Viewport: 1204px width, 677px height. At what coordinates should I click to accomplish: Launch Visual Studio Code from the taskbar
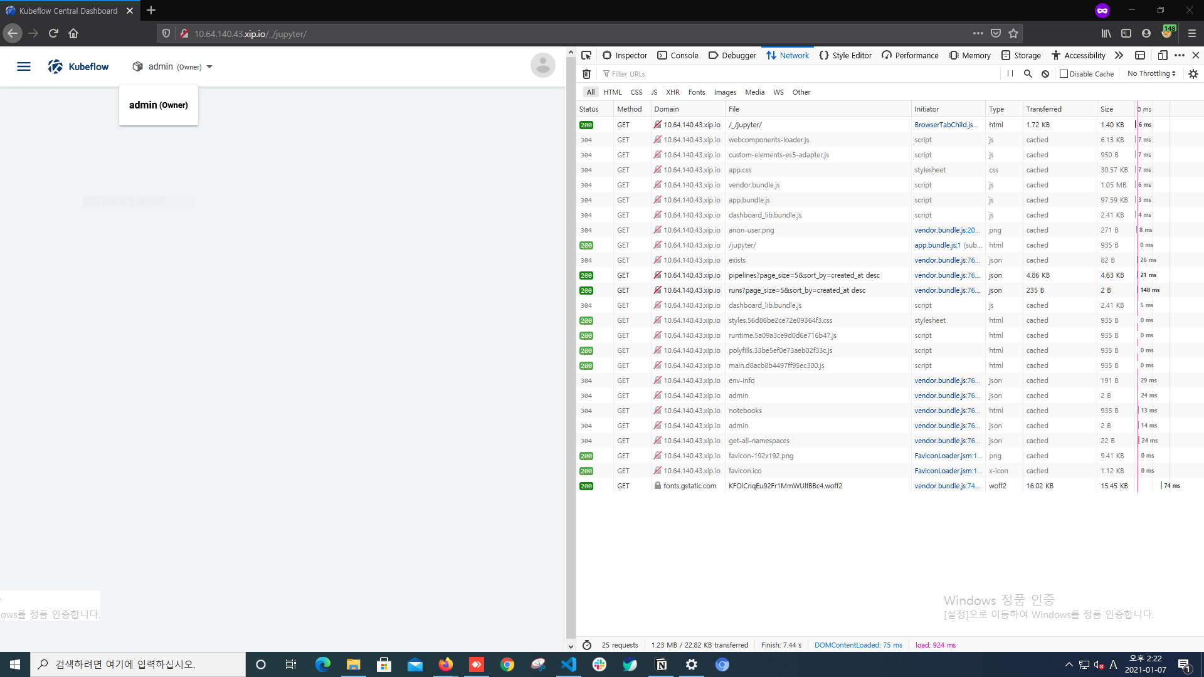[x=568, y=664]
